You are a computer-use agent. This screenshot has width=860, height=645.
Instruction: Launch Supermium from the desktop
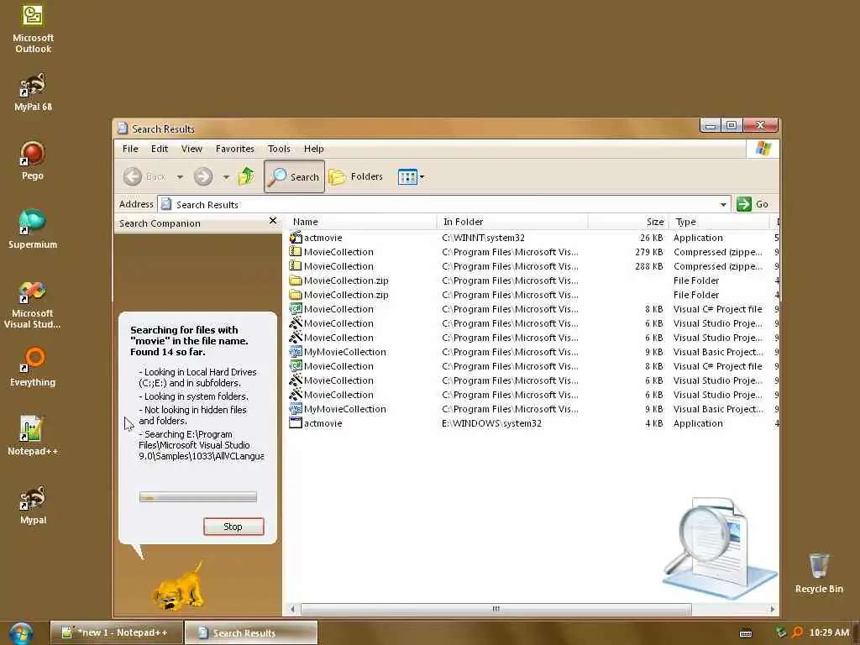pyautogui.click(x=33, y=228)
